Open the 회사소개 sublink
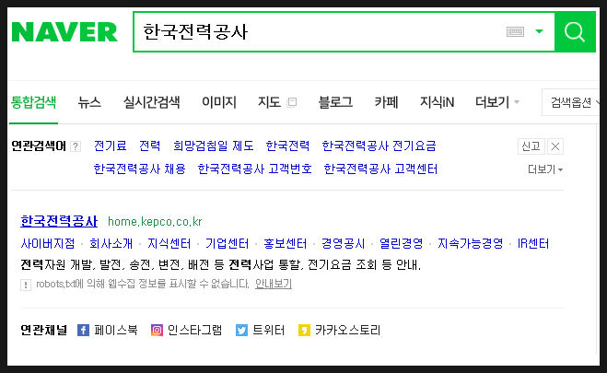The image size is (607, 373). click(x=111, y=243)
